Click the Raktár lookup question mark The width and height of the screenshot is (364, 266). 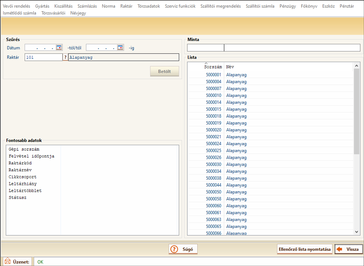65,57
